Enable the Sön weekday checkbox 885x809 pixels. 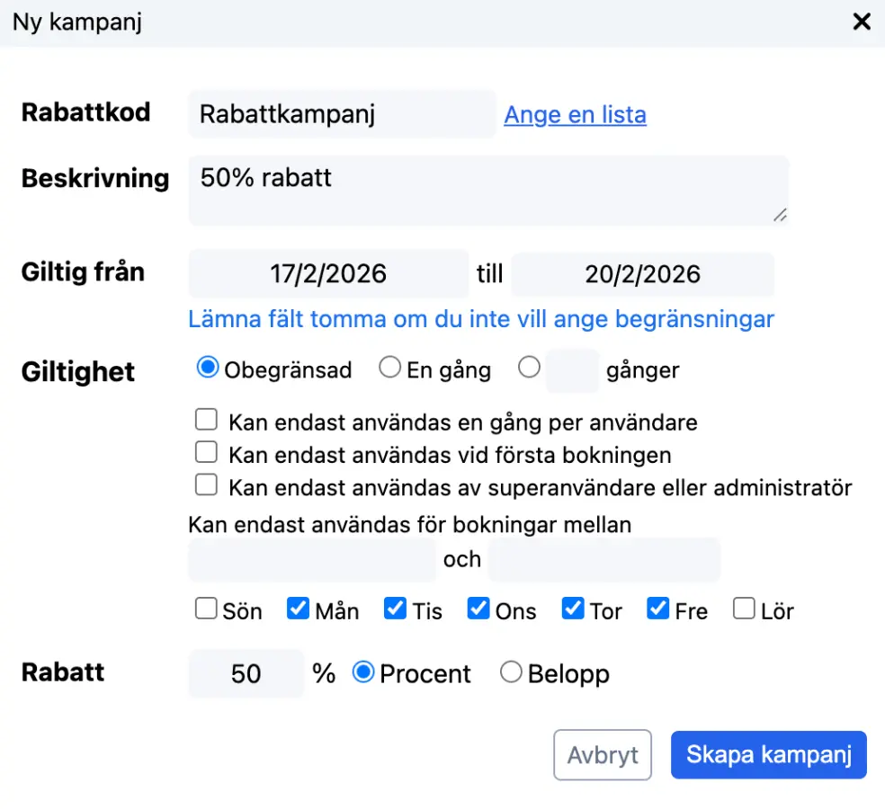tap(207, 609)
